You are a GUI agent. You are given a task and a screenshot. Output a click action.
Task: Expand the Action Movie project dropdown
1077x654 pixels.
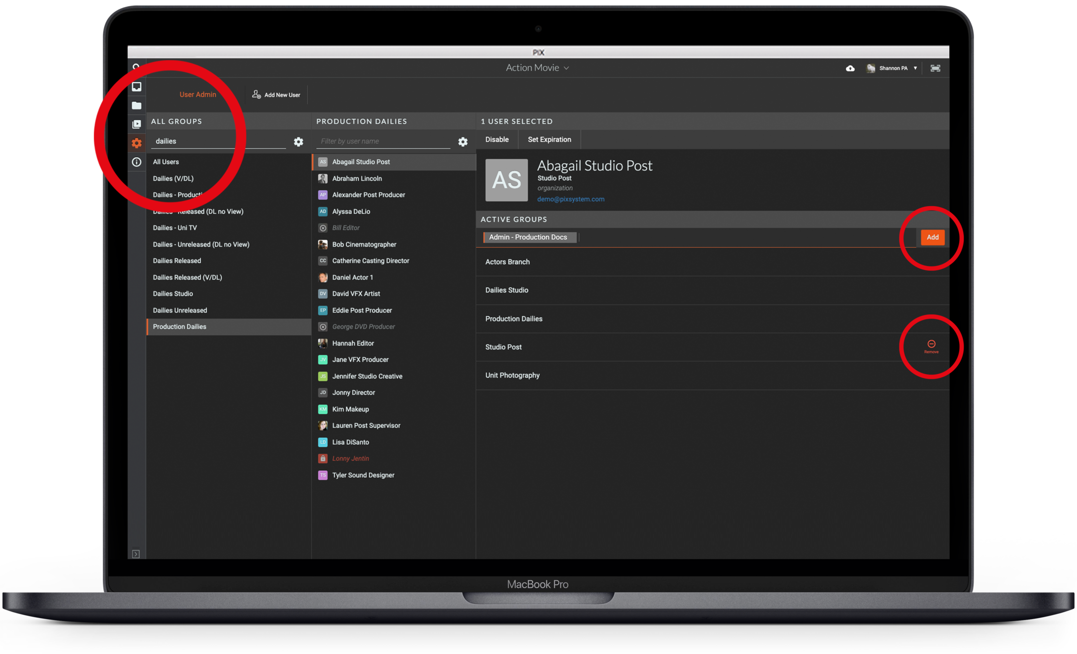click(x=537, y=68)
